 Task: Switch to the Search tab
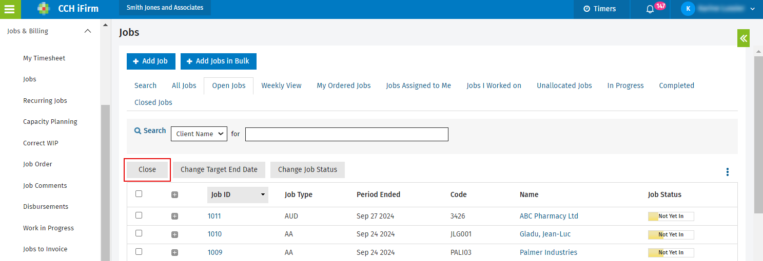tap(145, 85)
